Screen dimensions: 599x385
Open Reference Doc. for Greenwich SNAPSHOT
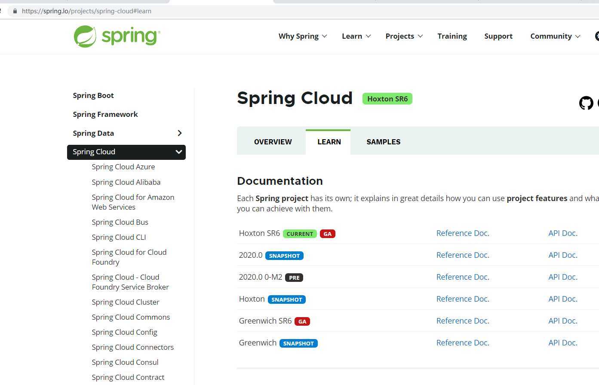click(x=463, y=343)
